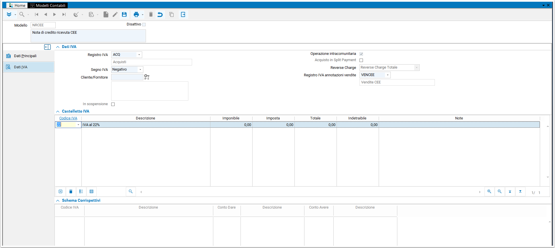The height and width of the screenshot is (248, 555).
Task: Click the Totale column header
Action: tap(315, 118)
